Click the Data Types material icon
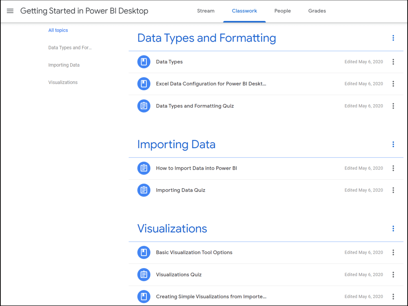 (x=144, y=62)
